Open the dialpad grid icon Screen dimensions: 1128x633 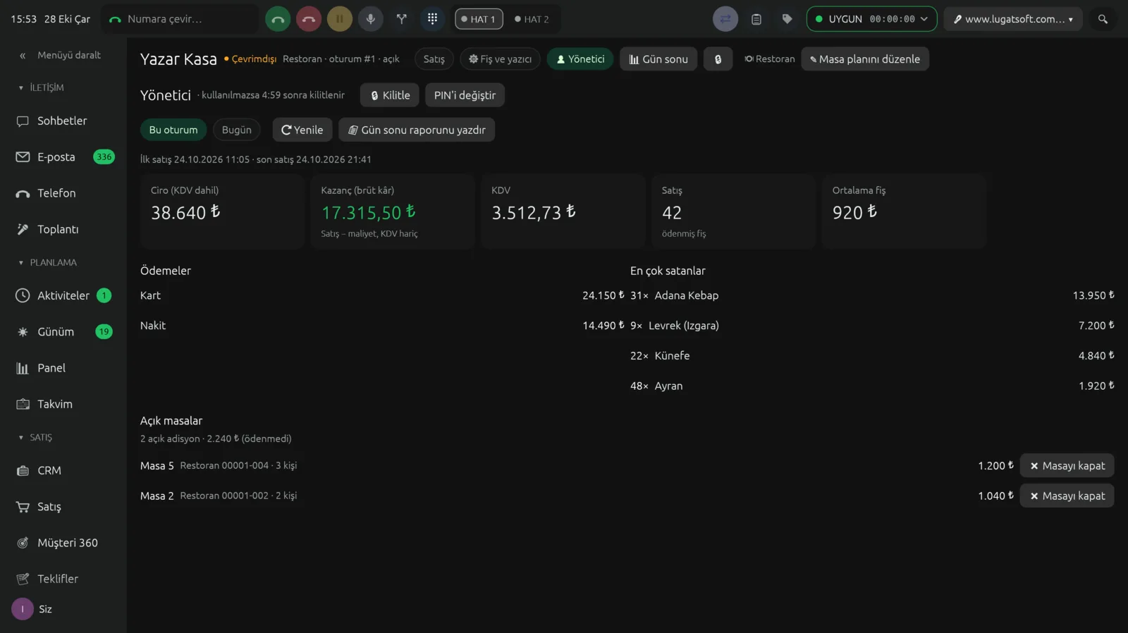point(433,19)
